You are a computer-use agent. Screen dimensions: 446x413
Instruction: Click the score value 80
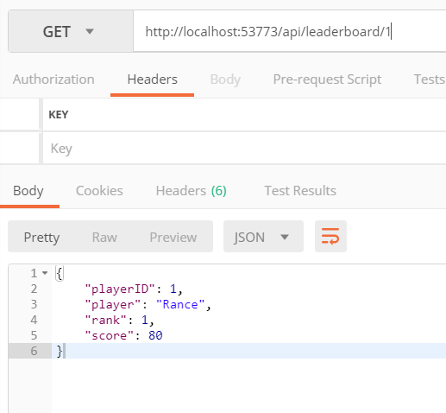(x=155, y=335)
